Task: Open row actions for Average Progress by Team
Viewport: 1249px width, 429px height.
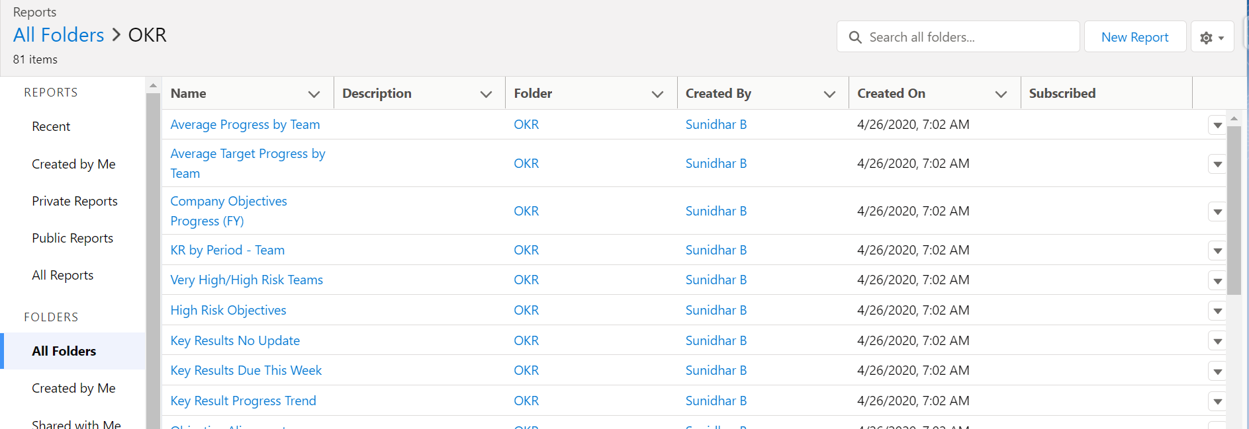Action: [1217, 125]
